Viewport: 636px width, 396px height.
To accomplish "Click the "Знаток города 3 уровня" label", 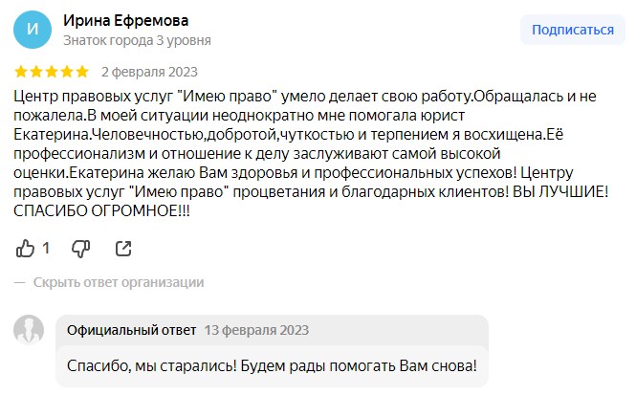I will [137, 41].
